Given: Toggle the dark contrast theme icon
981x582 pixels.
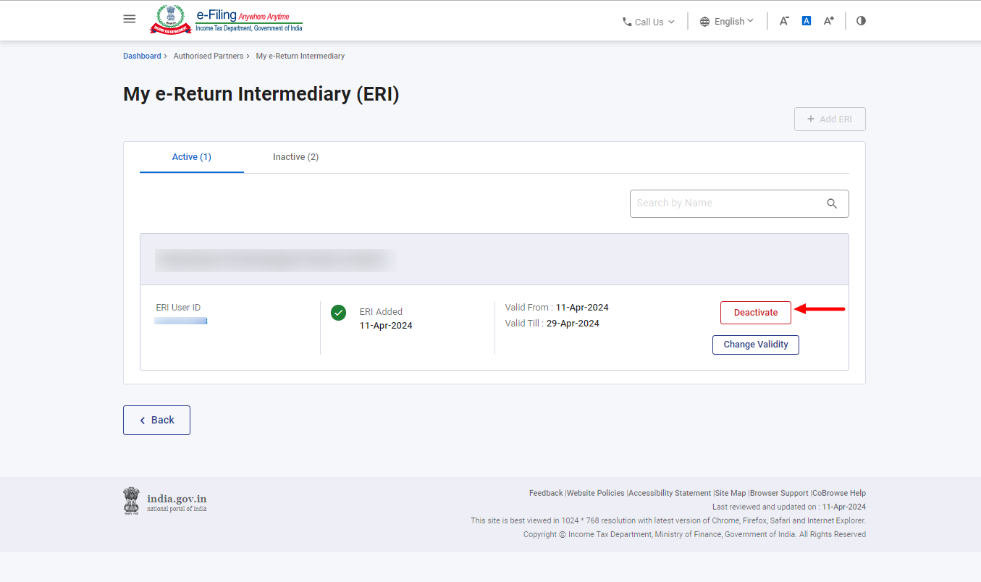Looking at the screenshot, I should tap(860, 20).
